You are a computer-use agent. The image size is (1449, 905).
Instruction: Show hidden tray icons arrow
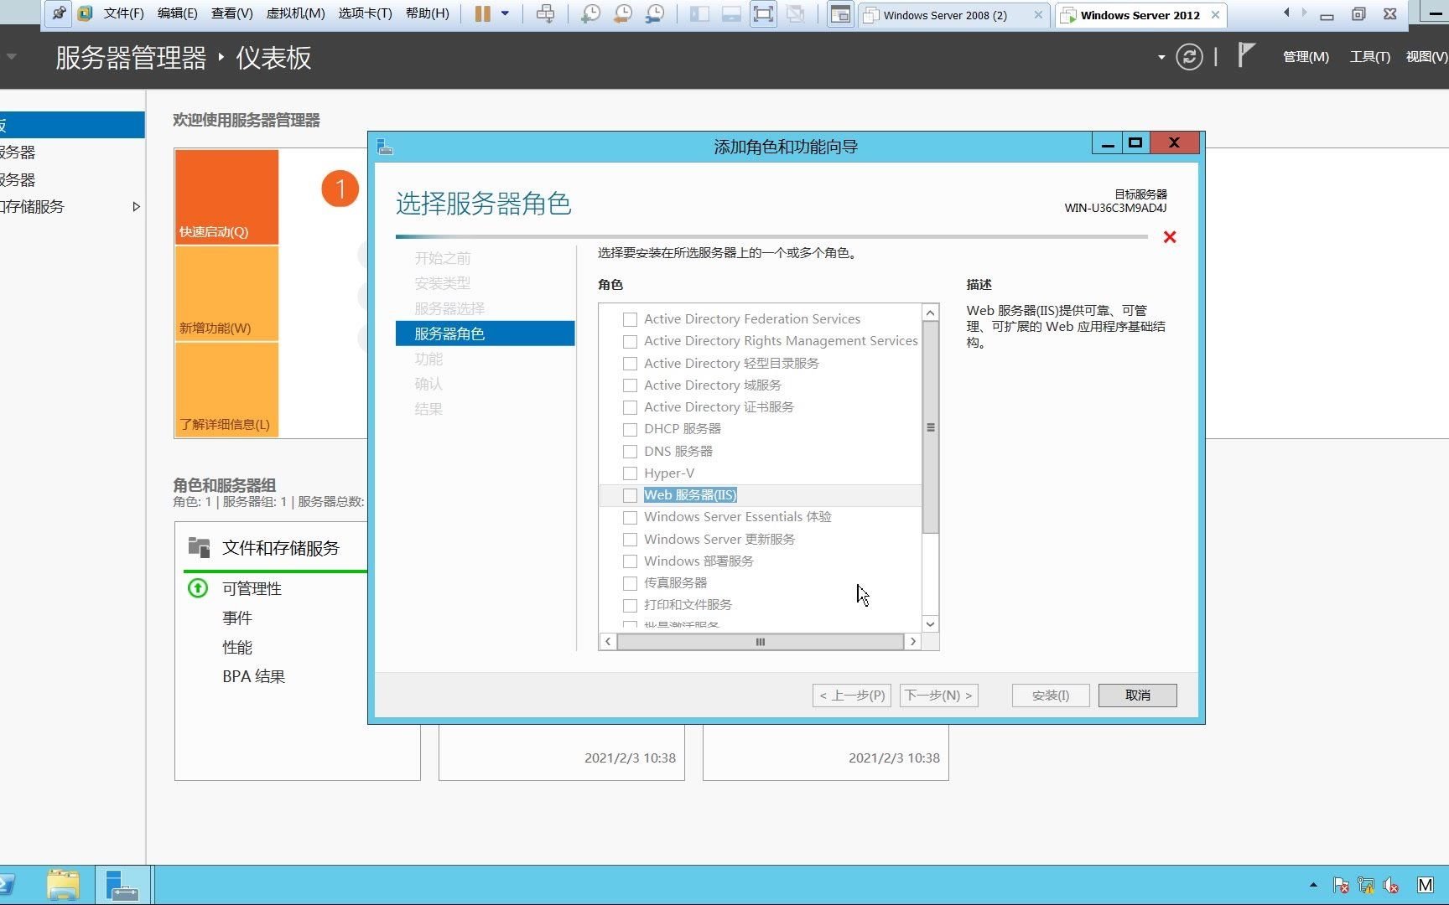tap(1313, 885)
